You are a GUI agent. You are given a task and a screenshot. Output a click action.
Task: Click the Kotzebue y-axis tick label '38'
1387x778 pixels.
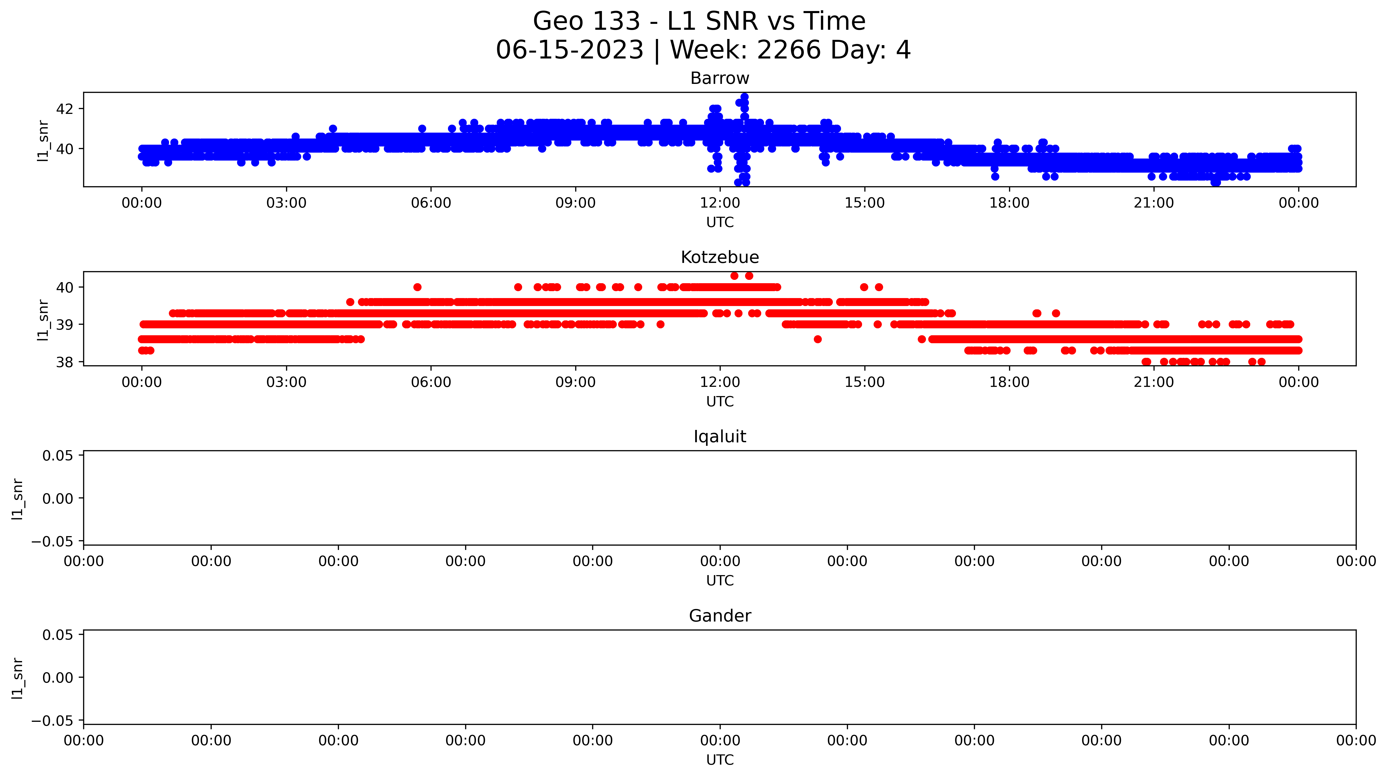click(x=65, y=362)
